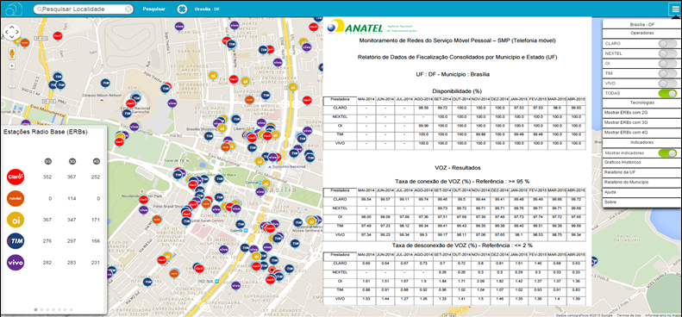Click the Claro logo in ERBs panel
682x317 pixels.
16,177
